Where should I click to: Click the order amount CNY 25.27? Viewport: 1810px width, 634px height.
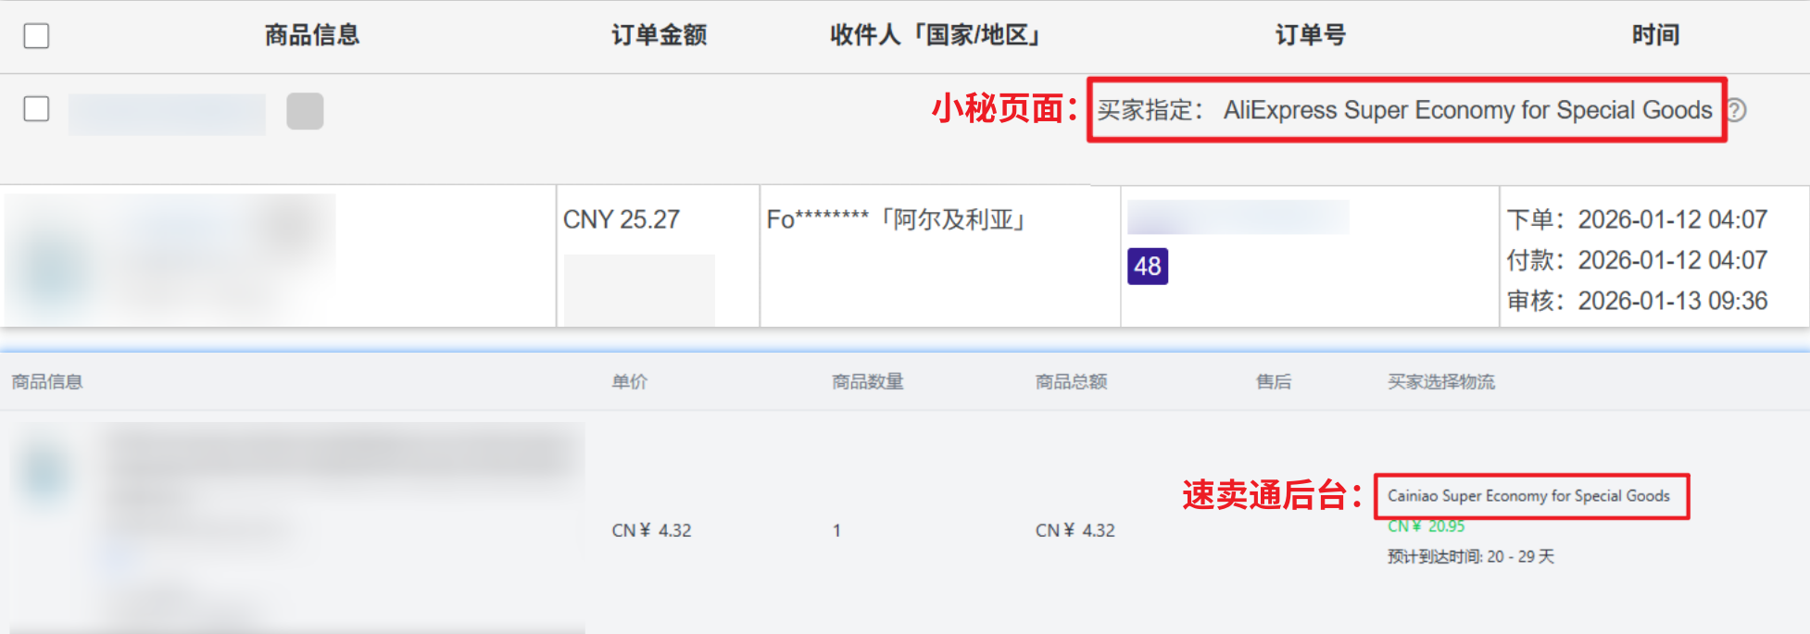point(622,219)
